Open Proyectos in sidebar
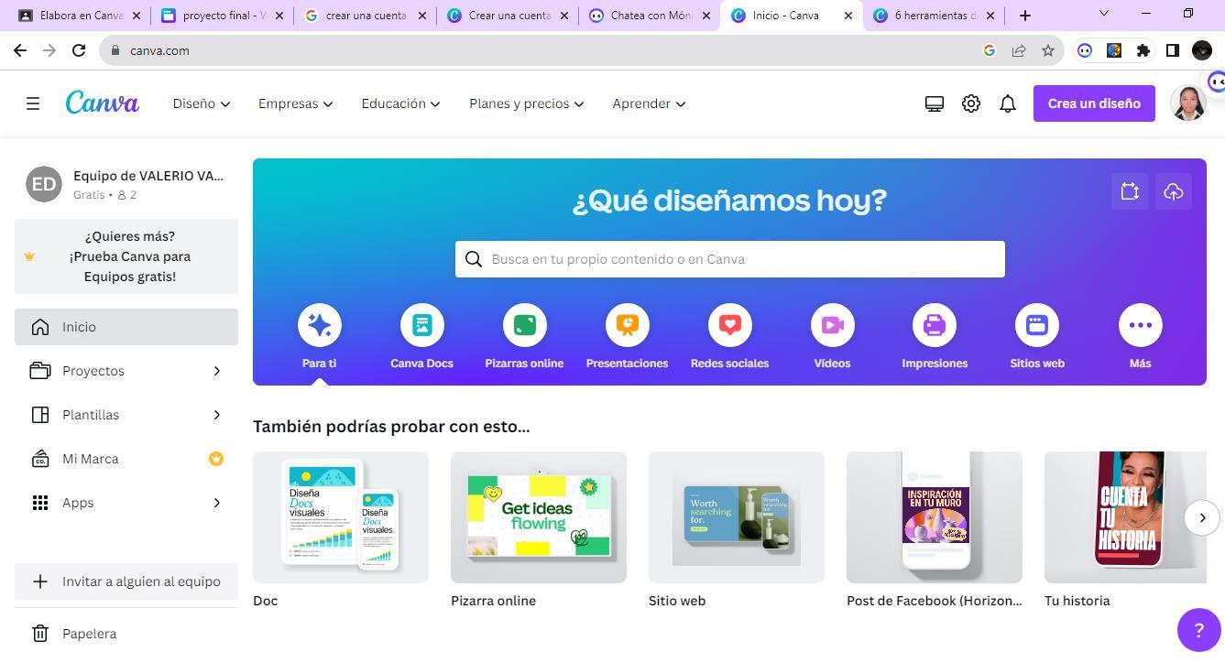Viewport: 1225px width, 663px height. [126, 371]
